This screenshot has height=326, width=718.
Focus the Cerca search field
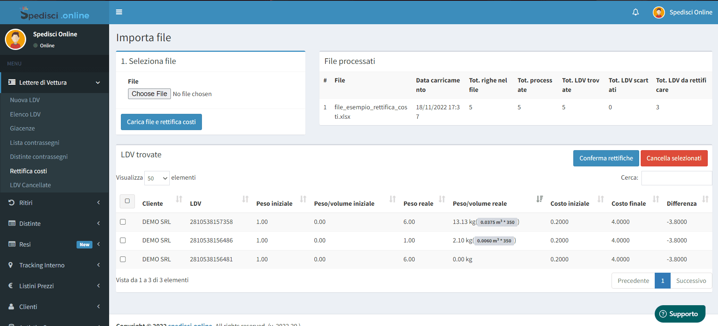[x=676, y=178]
